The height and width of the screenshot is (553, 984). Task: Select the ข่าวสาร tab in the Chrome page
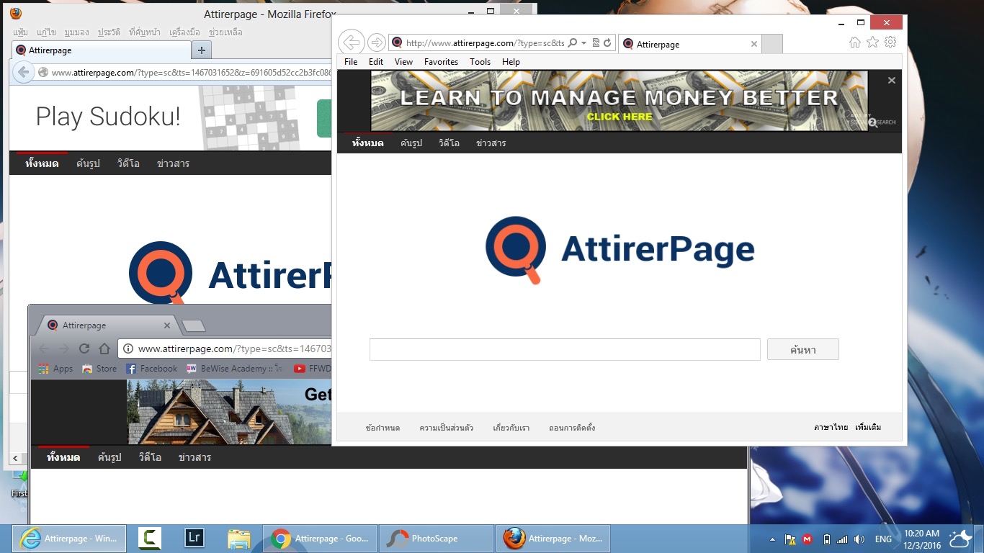(x=194, y=457)
